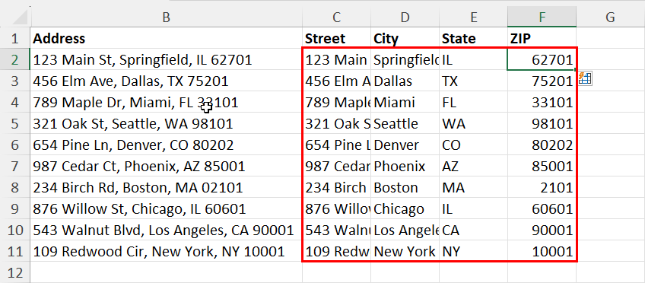Select row 8 header
This screenshot has height=283, width=645.
[15, 188]
